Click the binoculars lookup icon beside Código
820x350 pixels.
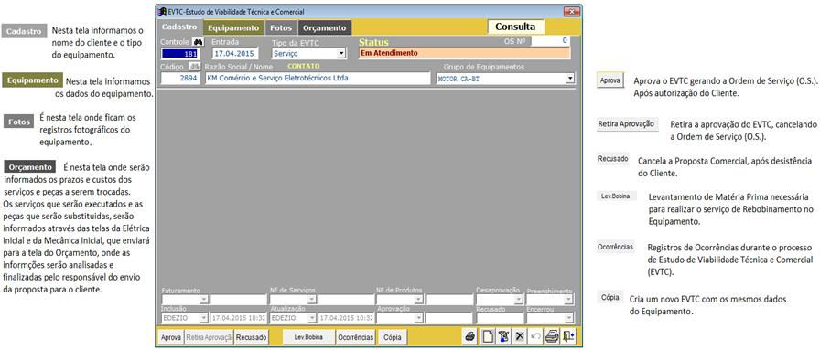click(194, 67)
